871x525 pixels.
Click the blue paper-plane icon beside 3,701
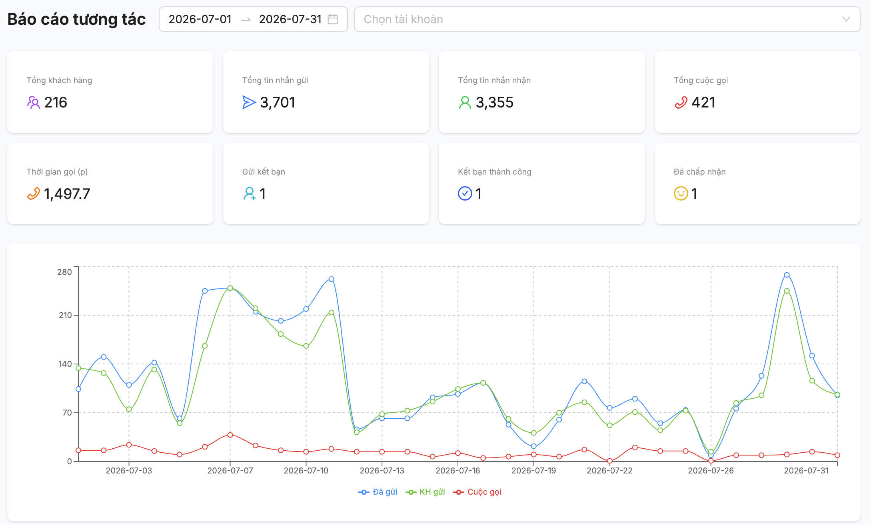click(x=249, y=103)
